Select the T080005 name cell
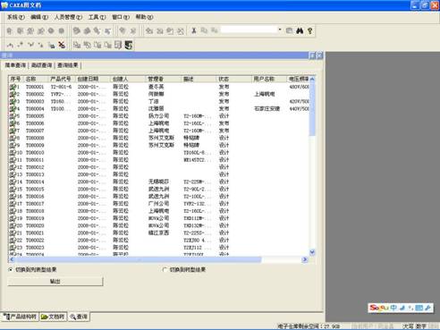The image size is (440, 330). [35, 116]
